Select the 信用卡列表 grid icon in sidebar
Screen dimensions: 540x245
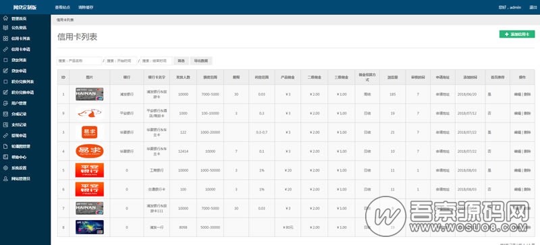pyautogui.click(x=5, y=38)
